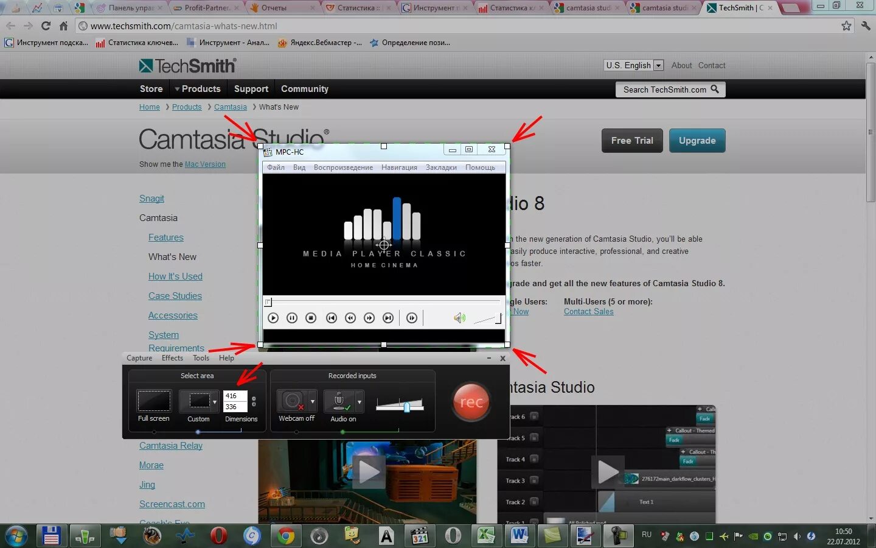Switch to the Отчеты browser tab
Viewport: 876px width, 548px height.
(x=282, y=8)
